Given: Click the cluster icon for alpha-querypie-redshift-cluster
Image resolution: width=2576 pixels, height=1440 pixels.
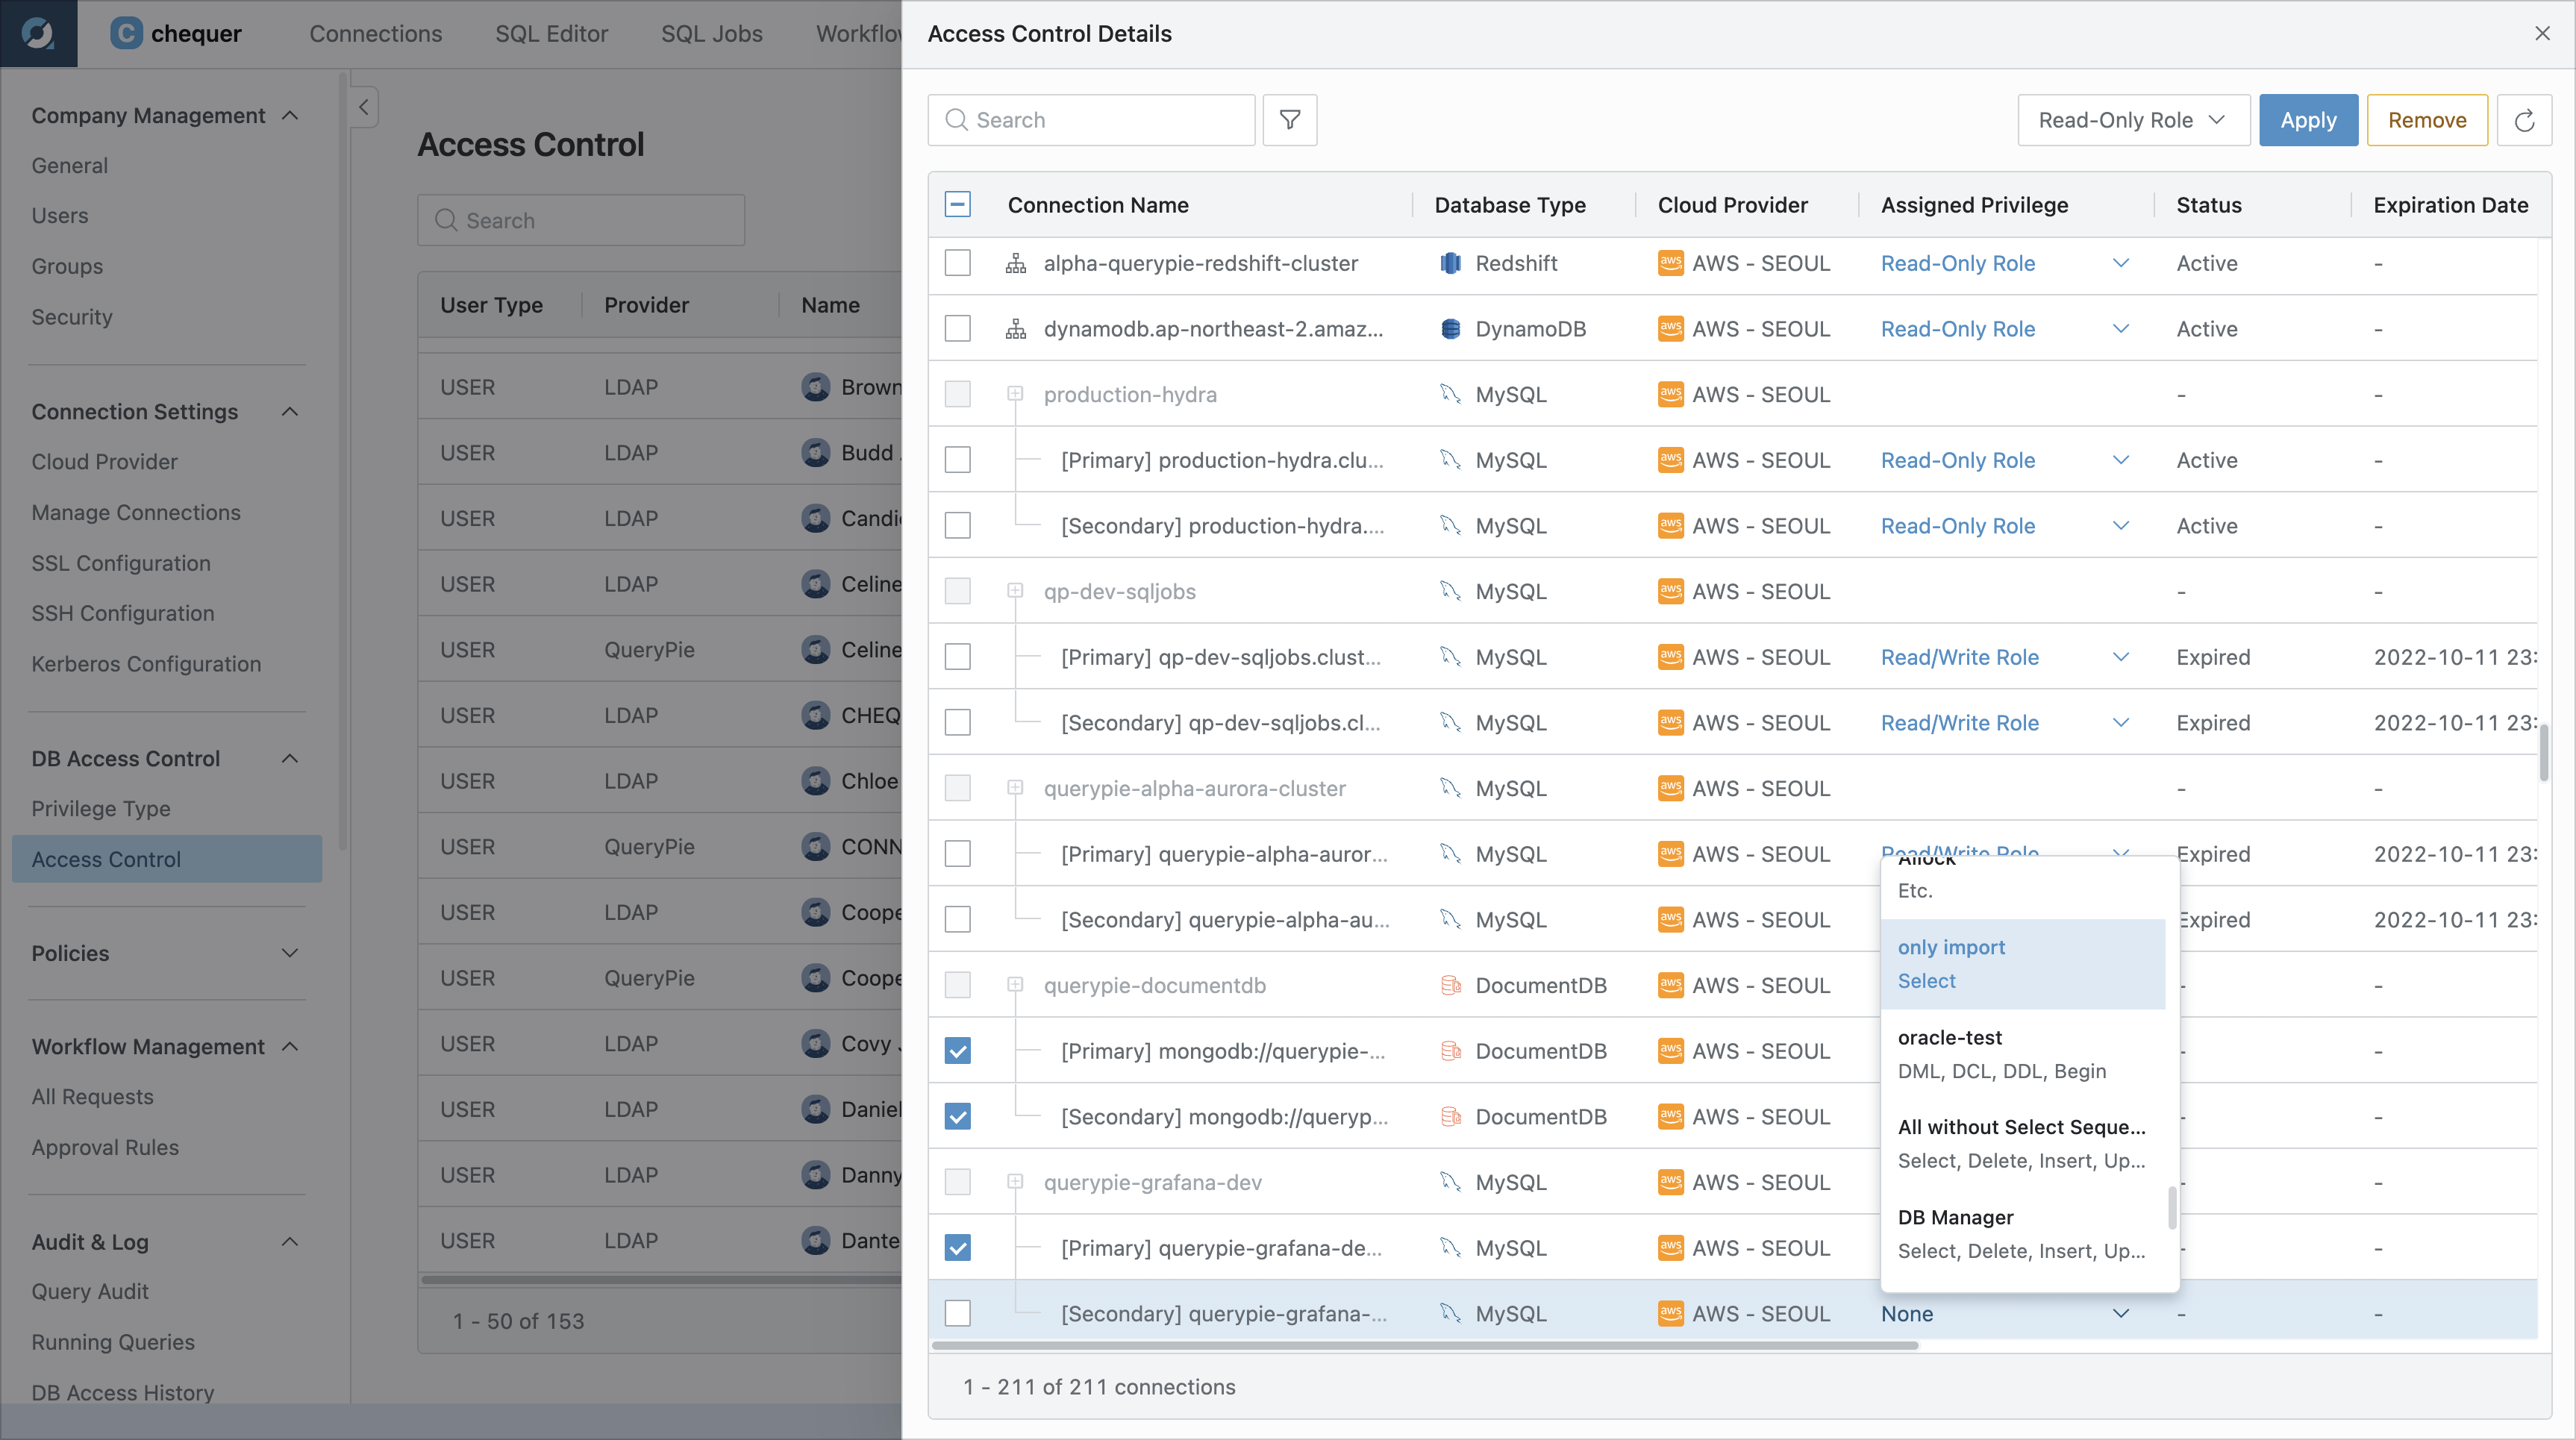Looking at the screenshot, I should (1015, 264).
